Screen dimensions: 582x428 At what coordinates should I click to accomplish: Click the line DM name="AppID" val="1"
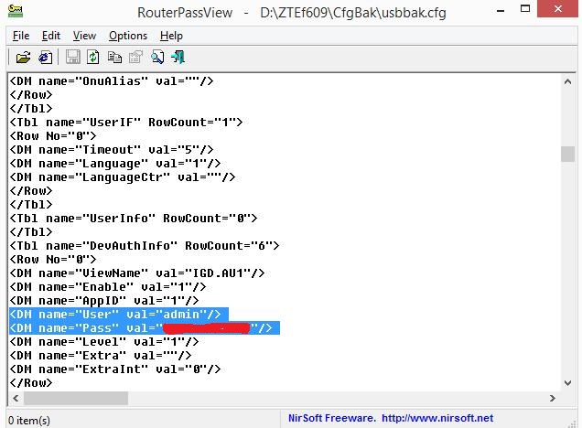(104, 301)
